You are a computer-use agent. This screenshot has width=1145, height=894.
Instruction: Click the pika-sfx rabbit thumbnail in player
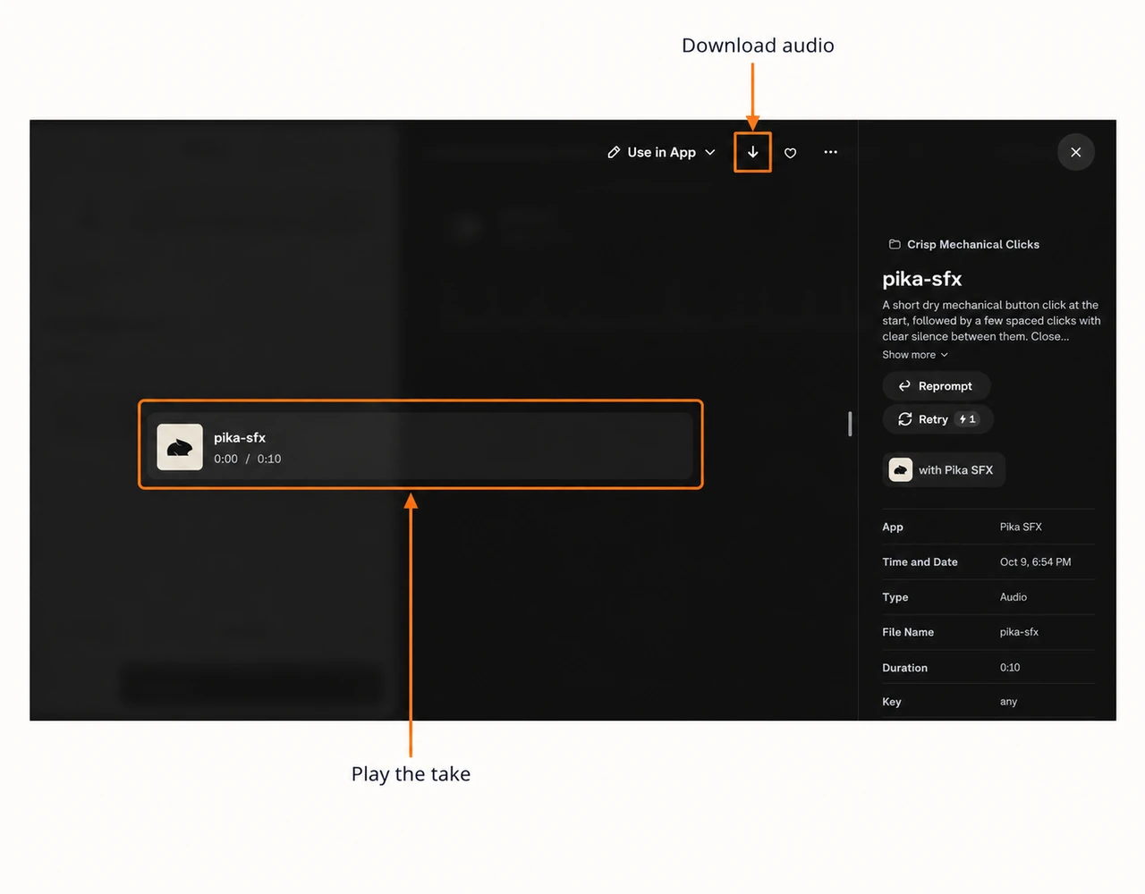180,447
